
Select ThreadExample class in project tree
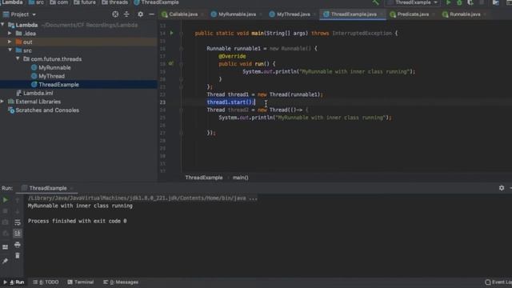[x=58, y=85]
